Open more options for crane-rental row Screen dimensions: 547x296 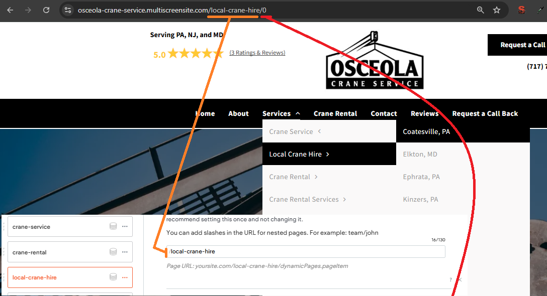(x=125, y=251)
